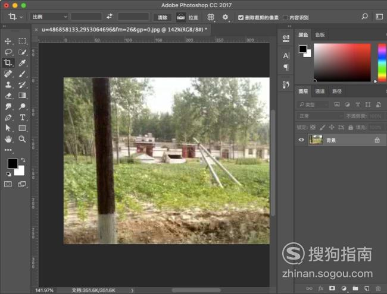
Task: Select the Crop tool in toolbox
Action: pos(8,63)
